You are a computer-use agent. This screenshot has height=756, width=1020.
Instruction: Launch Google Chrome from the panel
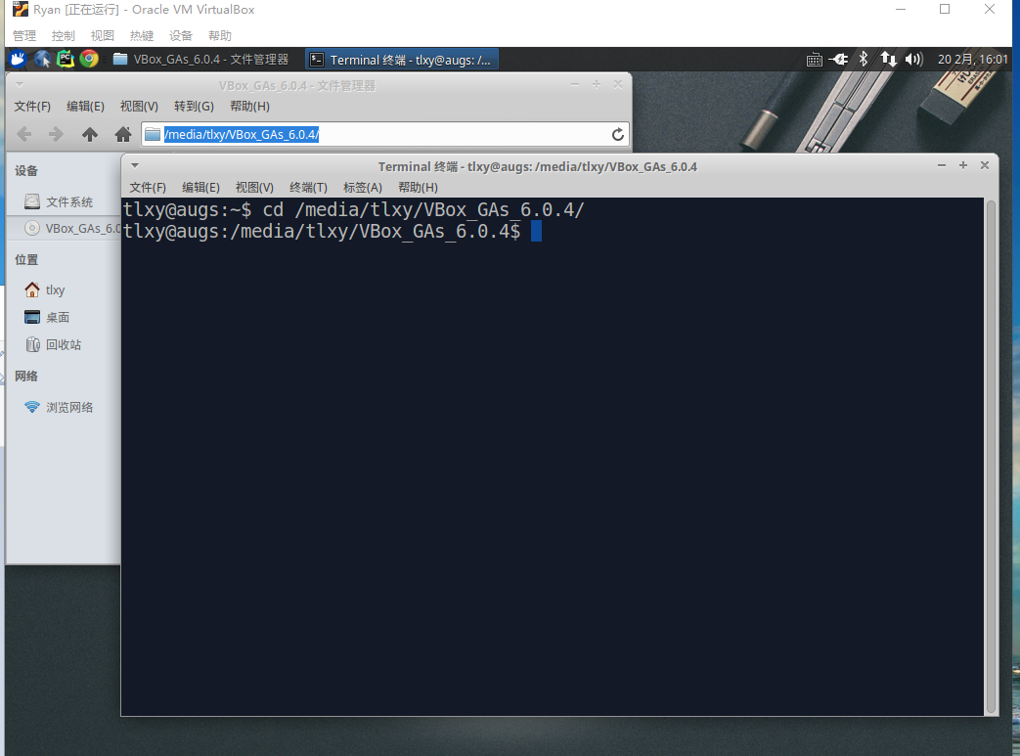[x=89, y=60]
